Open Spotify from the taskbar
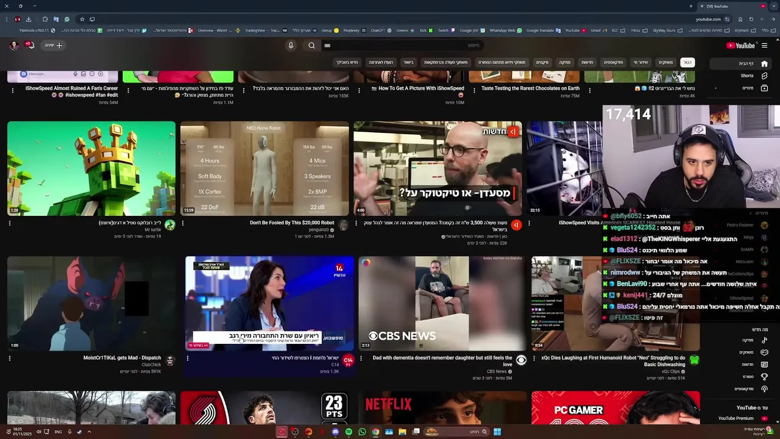Image resolution: width=780 pixels, height=439 pixels. (349, 432)
